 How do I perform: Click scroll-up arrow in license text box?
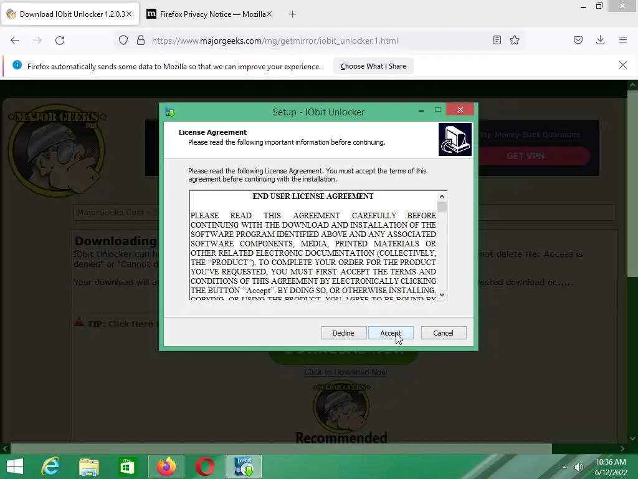(x=442, y=196)
